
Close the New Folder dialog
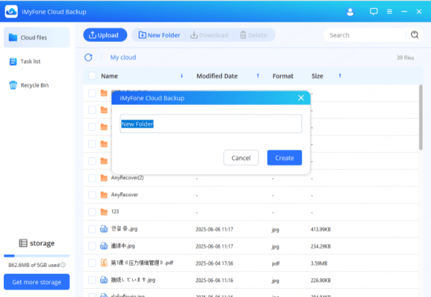tap(301, 98)
